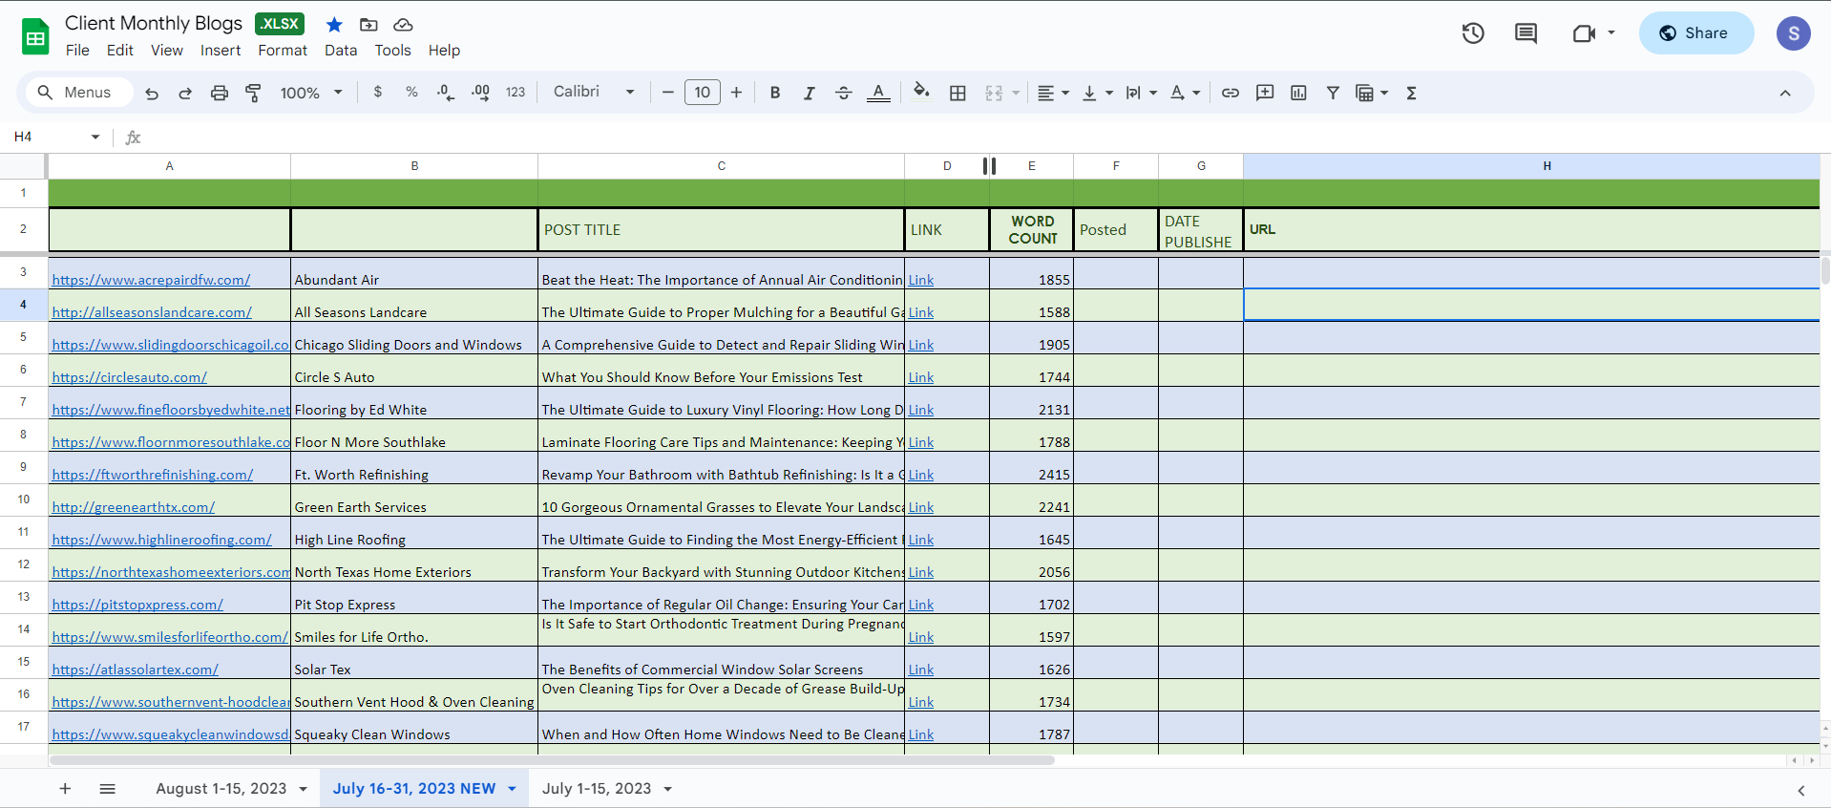1831x808 pixels.
Task: Open version history clock icon
Action: tap(1473, 33)
